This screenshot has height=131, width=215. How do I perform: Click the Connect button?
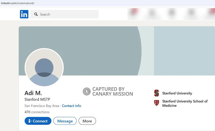point(38,121)
